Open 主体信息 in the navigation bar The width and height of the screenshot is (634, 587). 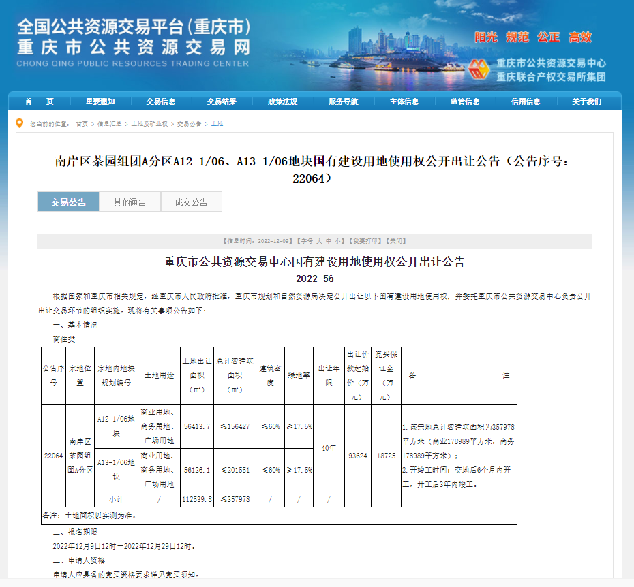[x=404, y=101]
